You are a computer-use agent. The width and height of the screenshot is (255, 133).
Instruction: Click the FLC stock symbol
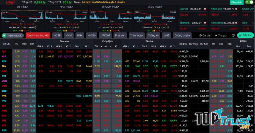click(4, 51)
